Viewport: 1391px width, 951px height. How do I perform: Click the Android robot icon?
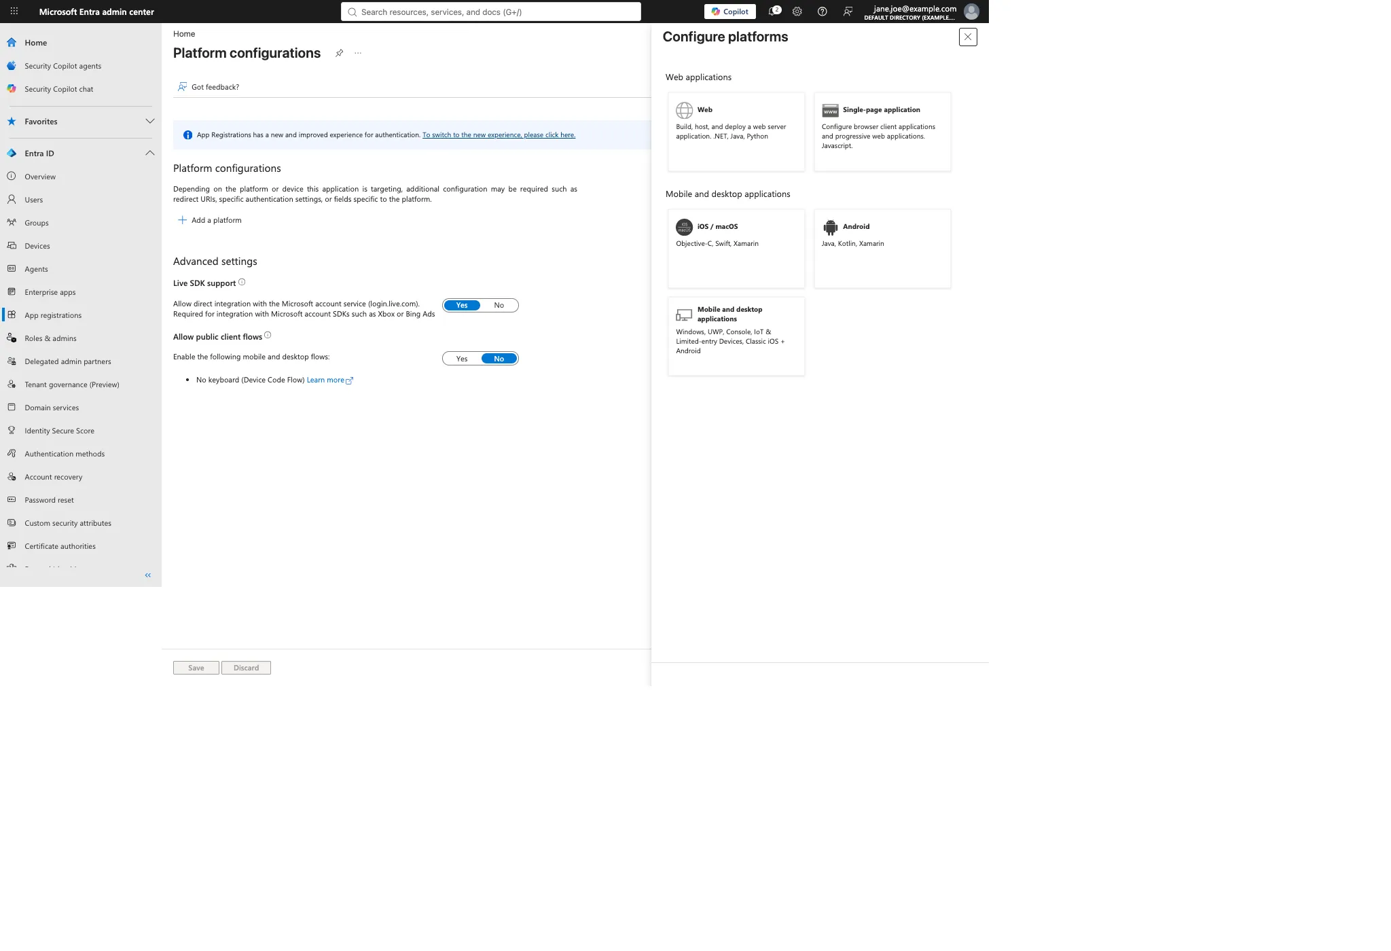(830, 227)
